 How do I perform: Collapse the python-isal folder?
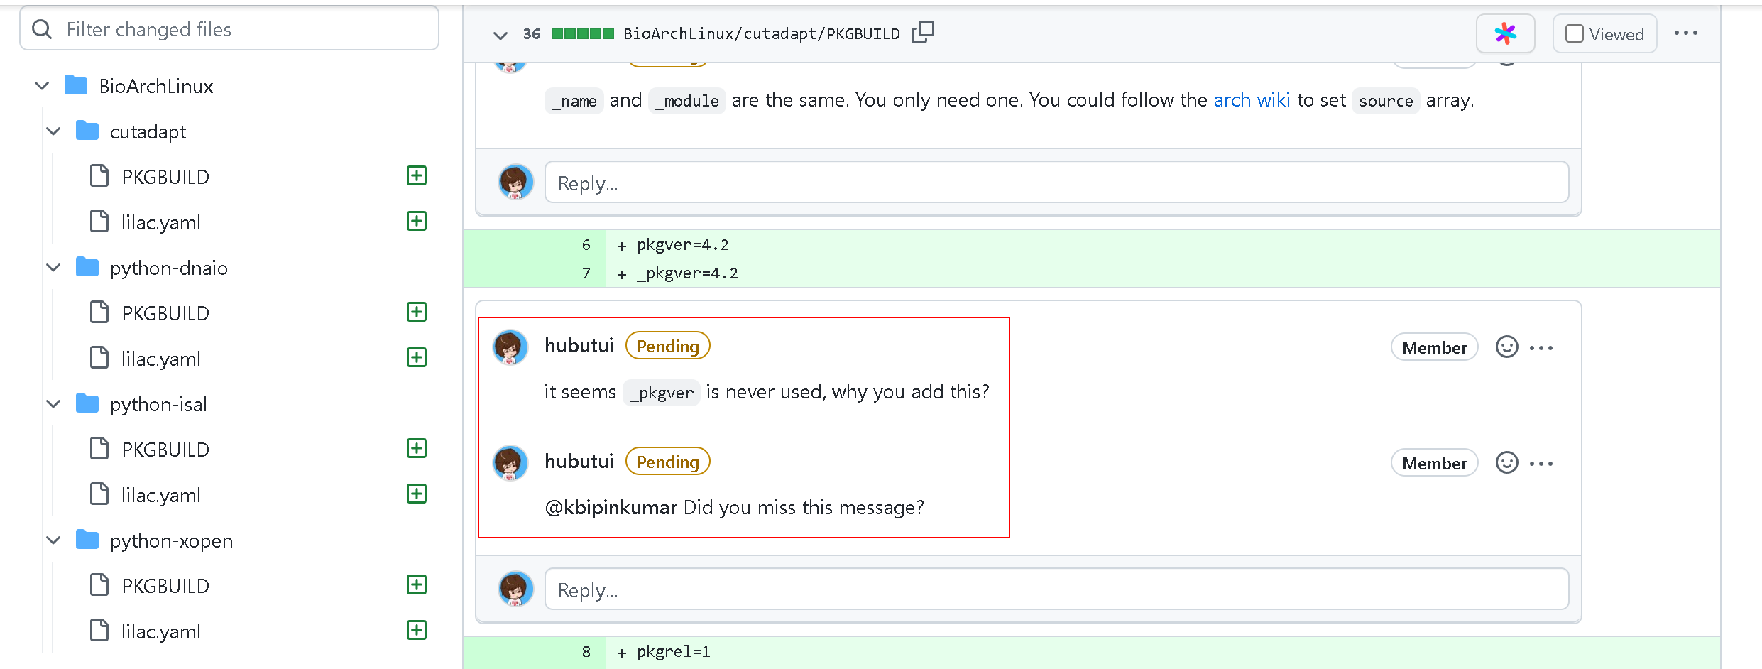pos(53,403)
